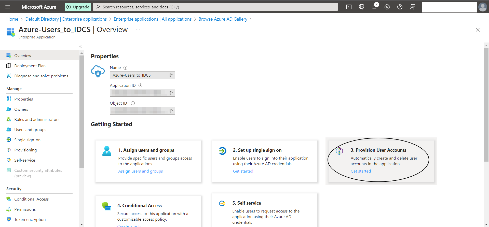This screenshot has height=227, width=489.
Task: Click the 5. Self service heading
Action: [x=247, y=203]
